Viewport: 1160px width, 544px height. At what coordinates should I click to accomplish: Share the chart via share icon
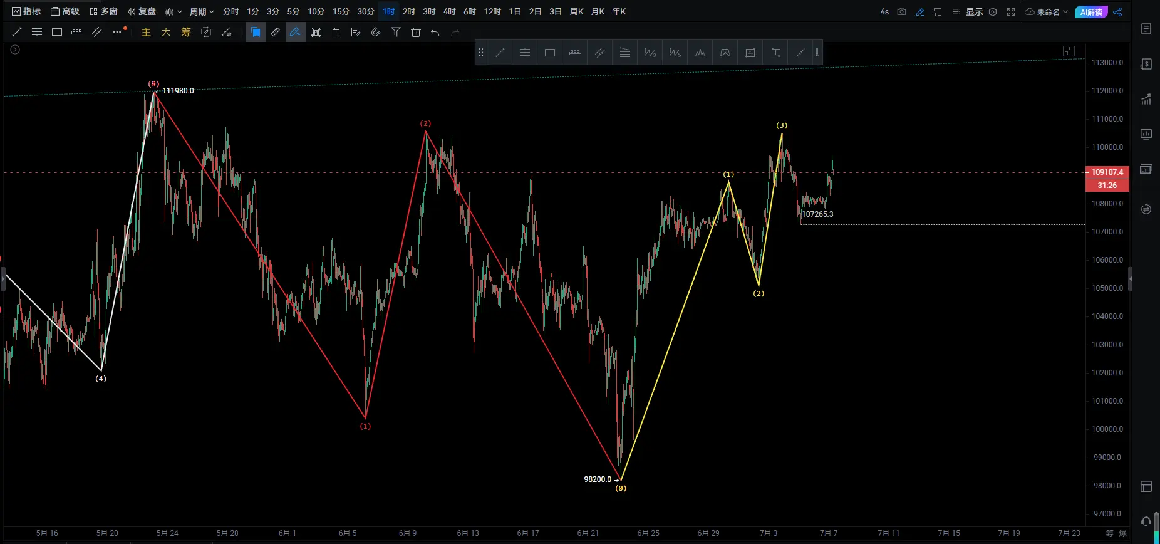(x=1118, y=12)
